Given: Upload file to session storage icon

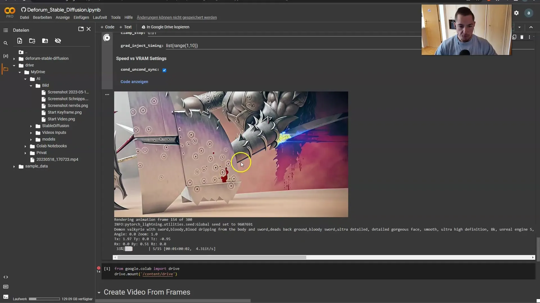Looking at the screenshot, I should coord(20,41).
